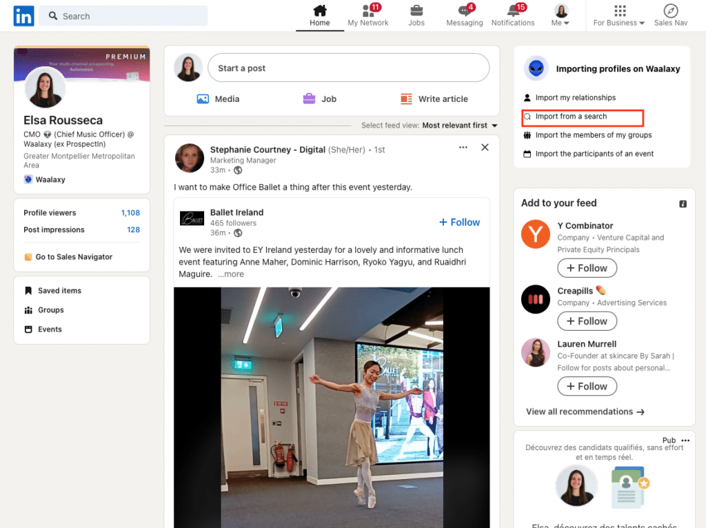
Task: Open the Sales Nav compass icon
Action: pos(670,11)
